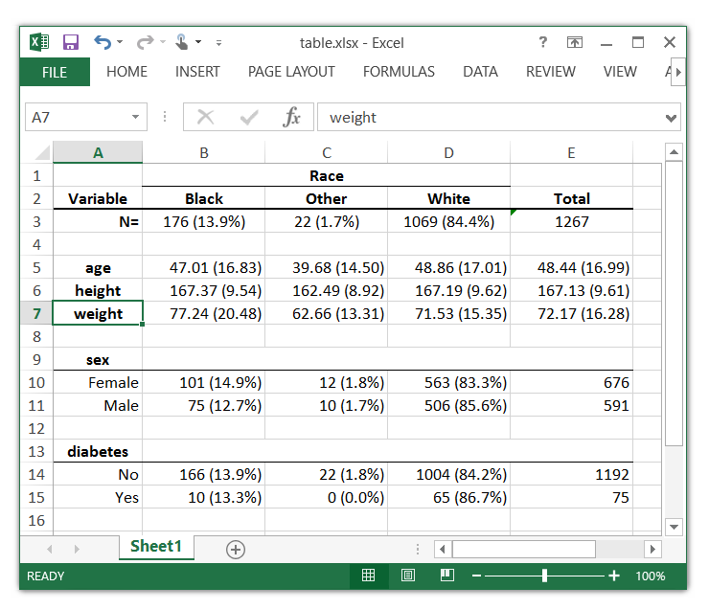Screen dimensions: 709x610
Task: Undo the last action
Action: click(103, 42)
